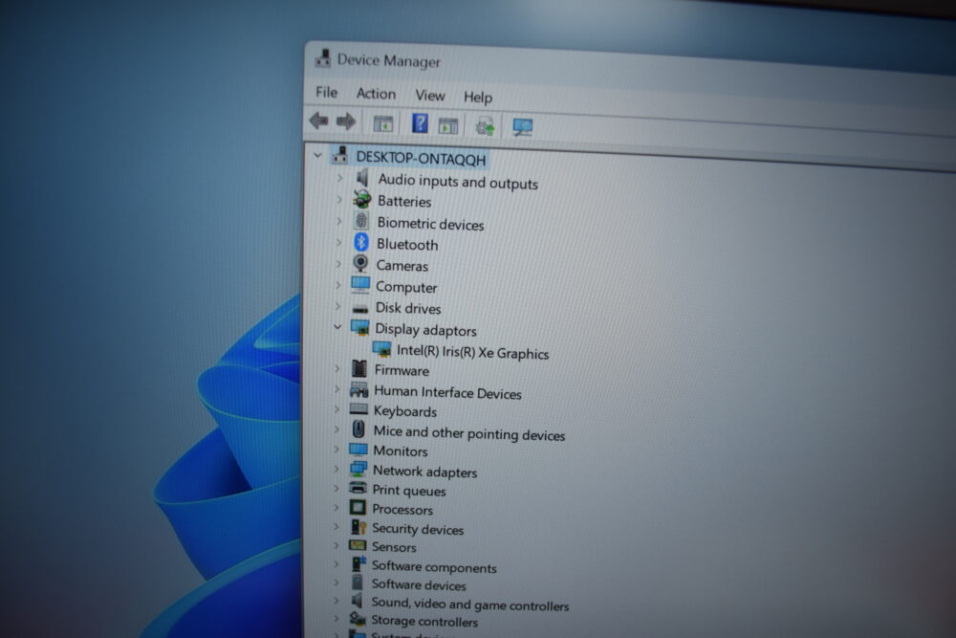Viewport: 956px width, 638px height.
Task: Expand the Disk drives category chevron
Action: (x=337, y=306)
